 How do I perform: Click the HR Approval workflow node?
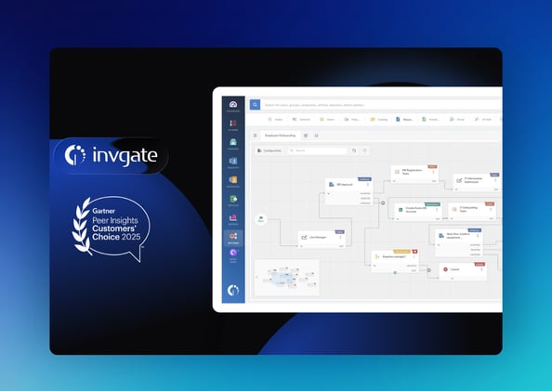[348, 192]
